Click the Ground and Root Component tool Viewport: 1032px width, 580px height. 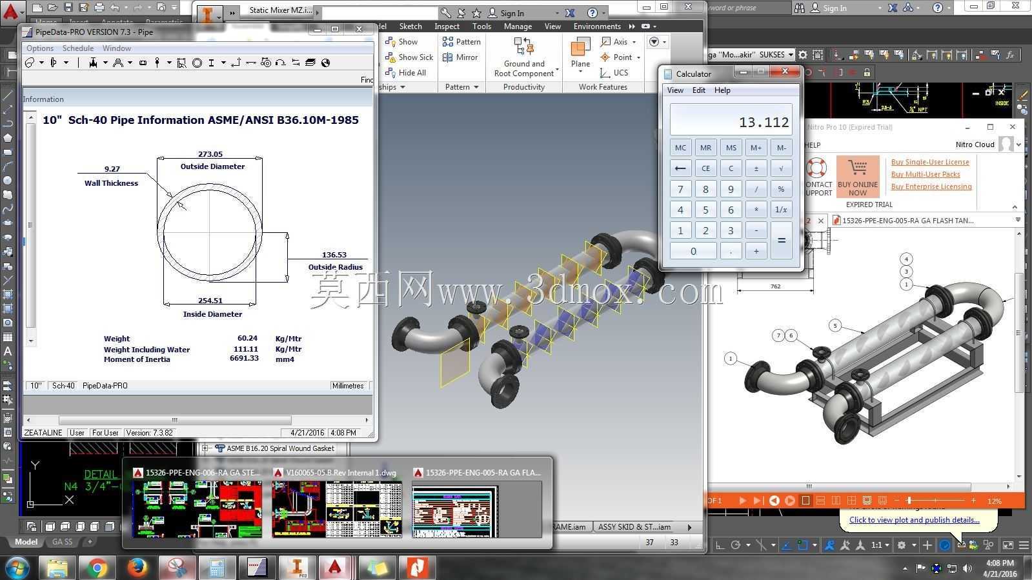(x=524, y=57)
